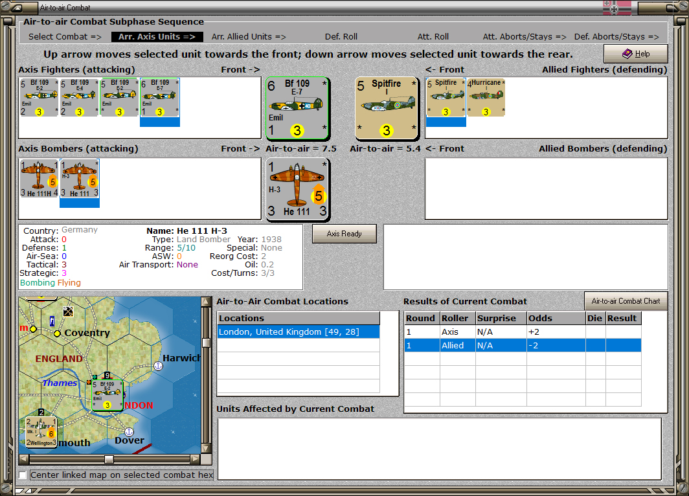
Task: Enable Center linked map on selected combat hex
Action: click(x=23, y=475)
